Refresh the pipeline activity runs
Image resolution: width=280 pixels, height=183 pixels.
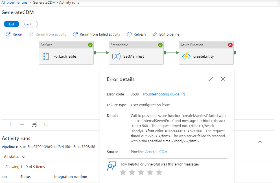click(136, 34)
